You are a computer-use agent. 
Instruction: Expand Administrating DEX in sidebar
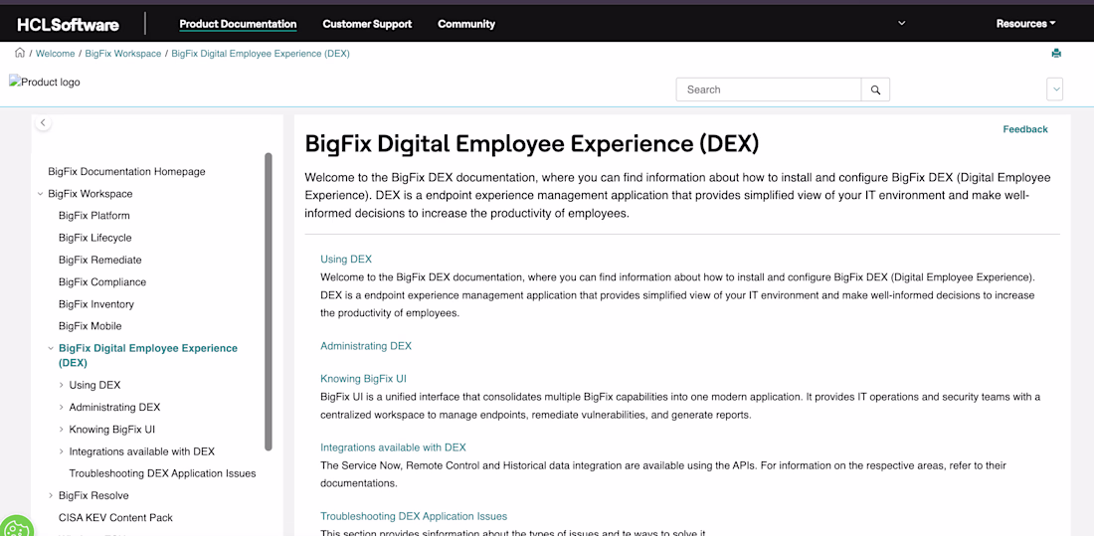(62, 408)
